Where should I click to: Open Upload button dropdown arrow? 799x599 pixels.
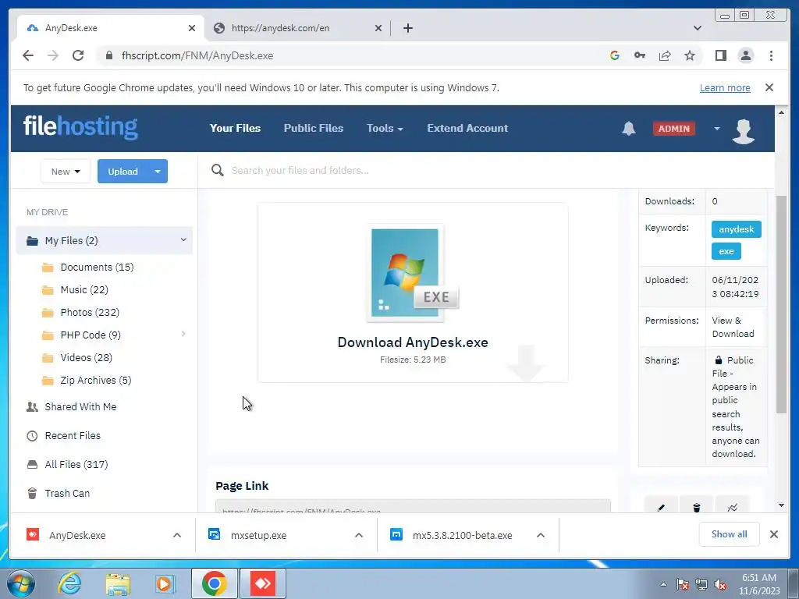pyautogui.click(x=158, y=171)
